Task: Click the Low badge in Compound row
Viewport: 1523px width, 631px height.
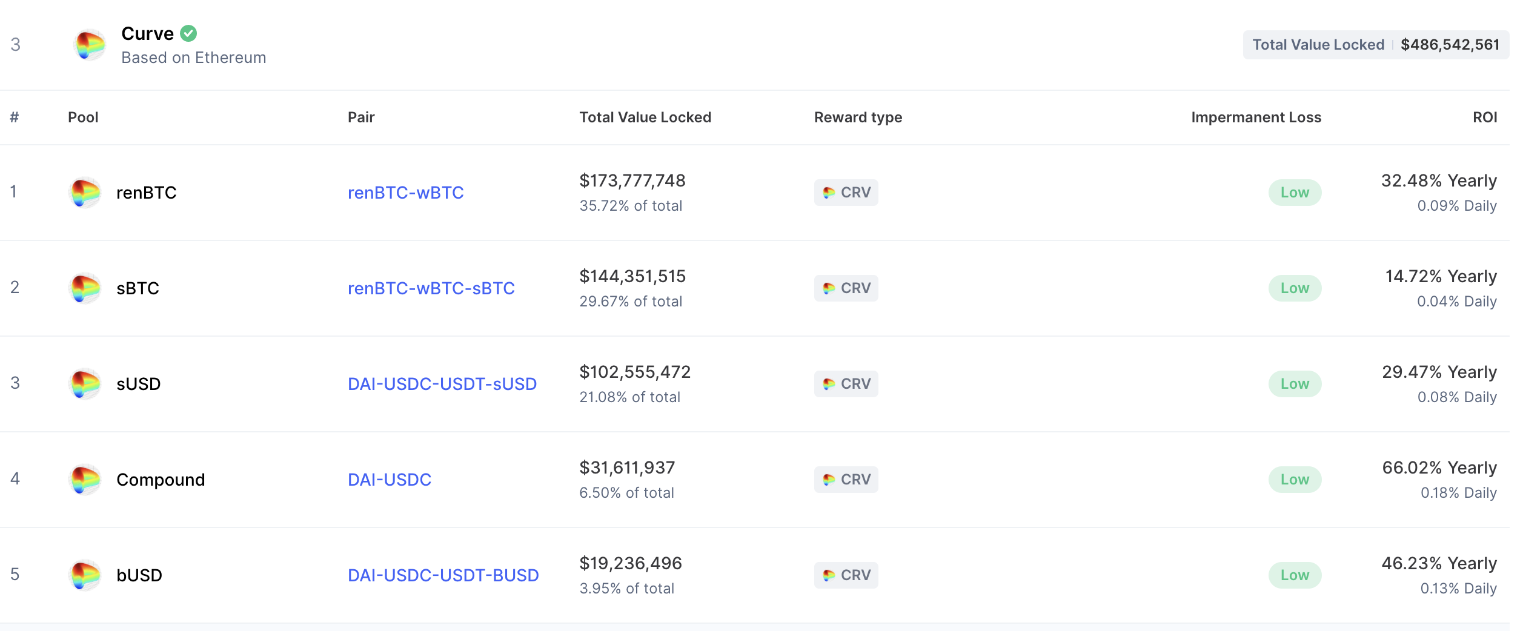Action: click(1295, 480)
